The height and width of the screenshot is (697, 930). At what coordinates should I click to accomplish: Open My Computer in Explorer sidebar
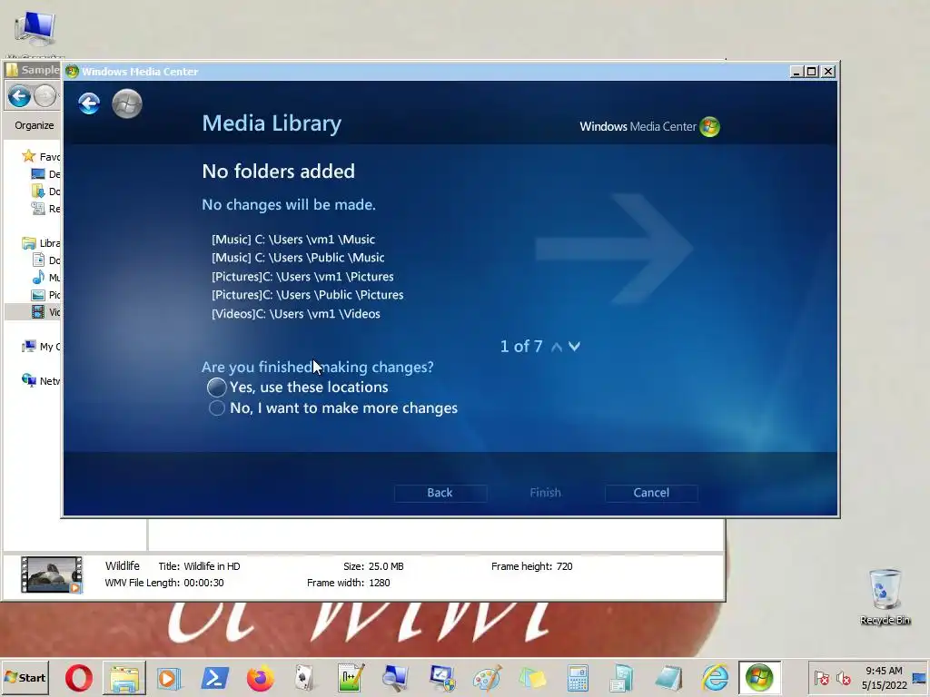coord(40,346)
